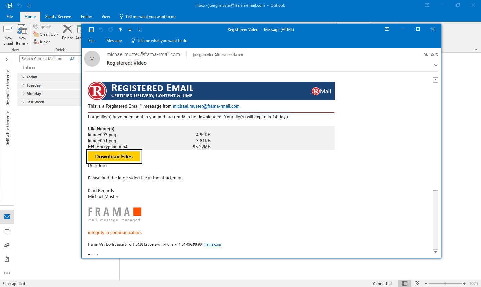Open Gelöschte Elemente folder
Screen dimensions: 481x287
coord(8,128)
